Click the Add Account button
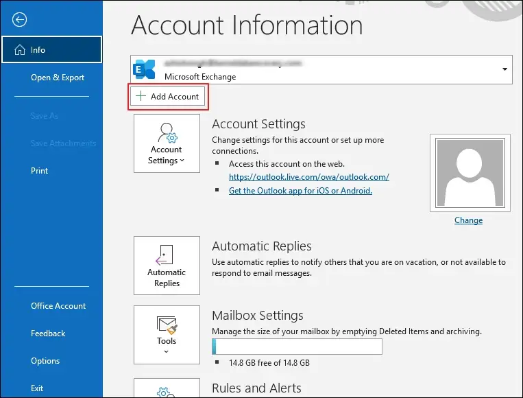 pyautogui.click(x=167, y=97)
